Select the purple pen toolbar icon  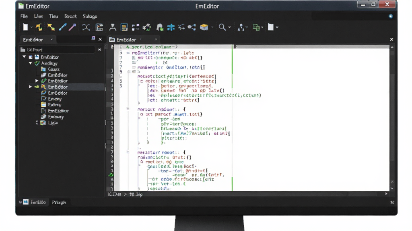pyautogui.click(x=72, y=27)
